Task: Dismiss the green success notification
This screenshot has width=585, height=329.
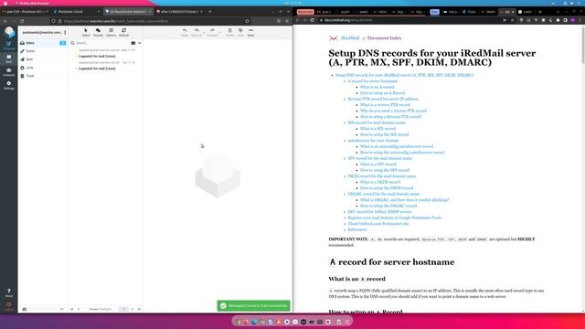Action: click(254, 306)
